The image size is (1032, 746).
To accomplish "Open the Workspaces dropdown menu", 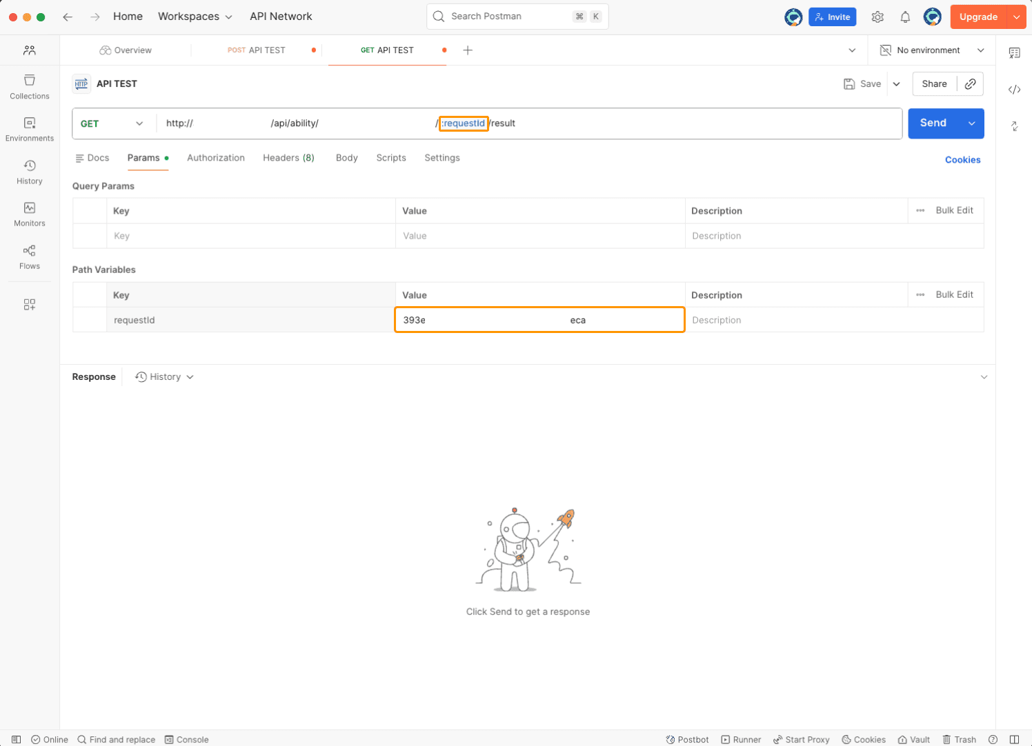I will point(195,17).
